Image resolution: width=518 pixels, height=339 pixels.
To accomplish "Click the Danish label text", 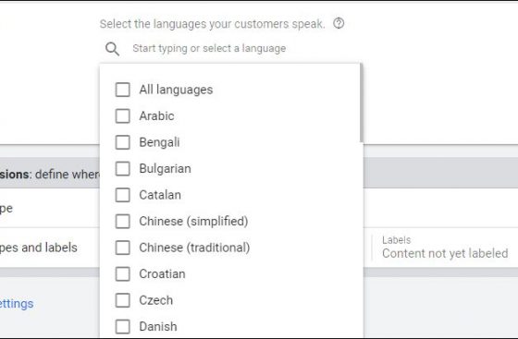I will pyautogui.click(x=158, y=326).
